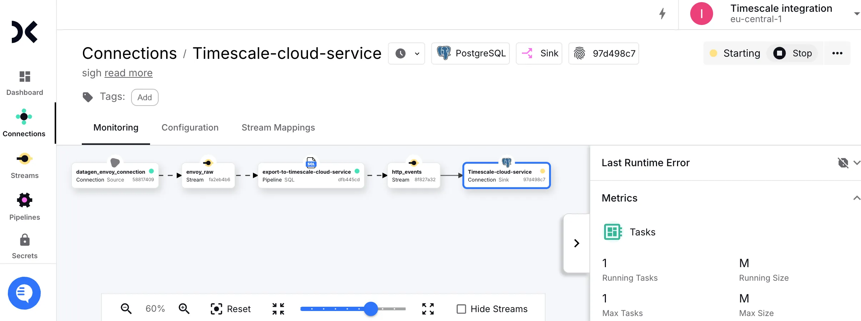This screenshot has width=861, height=321.
Task: Reset the graph view
Action: 230,309
